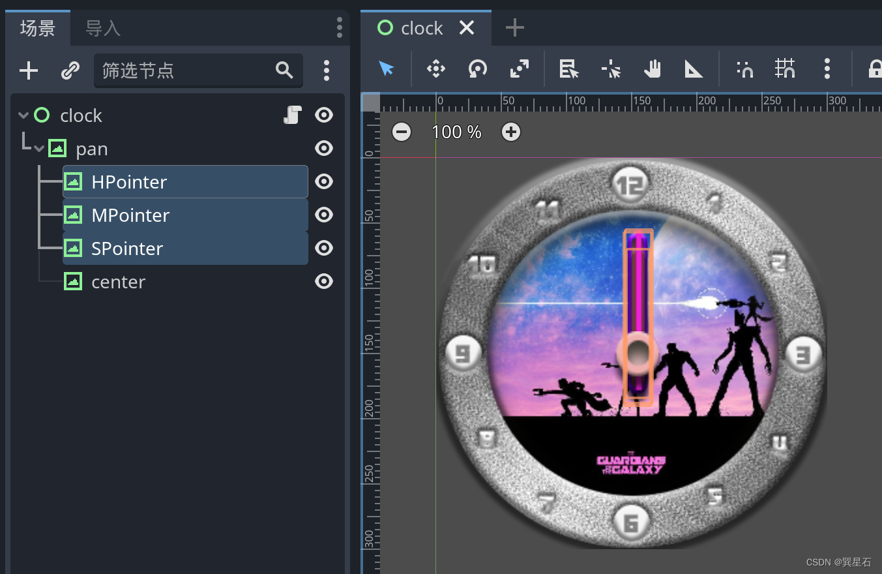Hide the HPointer node
This screenshot has height=574, width=882.
click(x=324, y=181)
